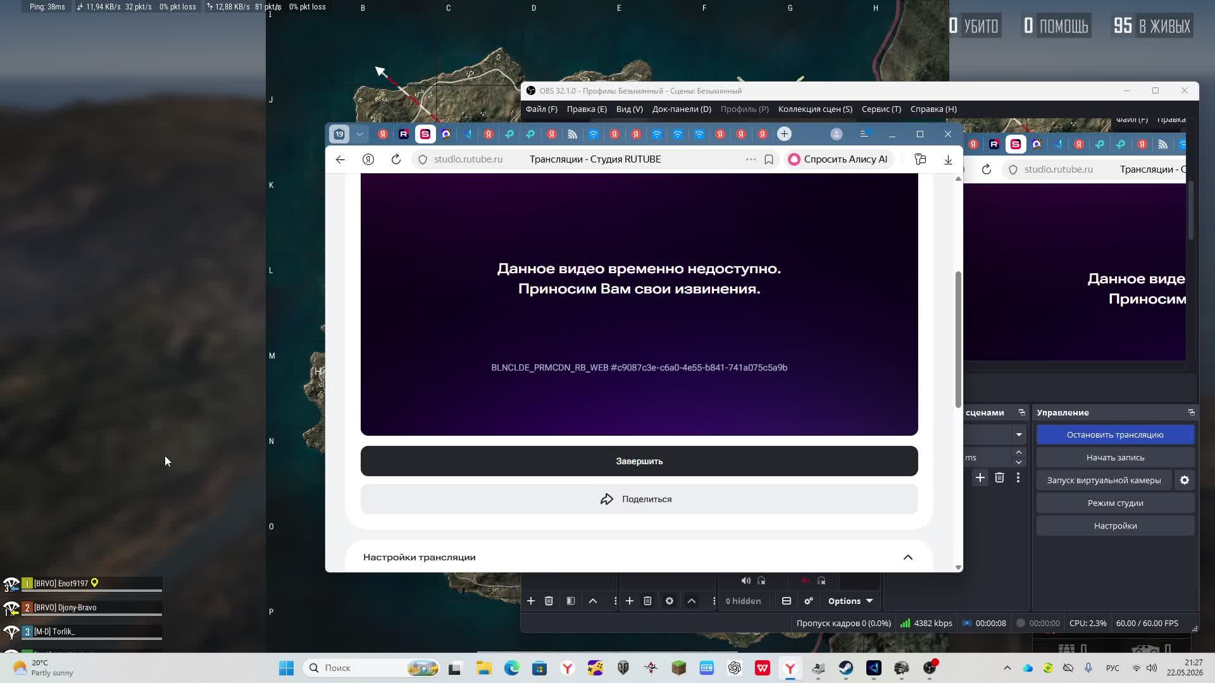
Task: Switch to the RSS feed icon tab
Action: tap(573, 134)
